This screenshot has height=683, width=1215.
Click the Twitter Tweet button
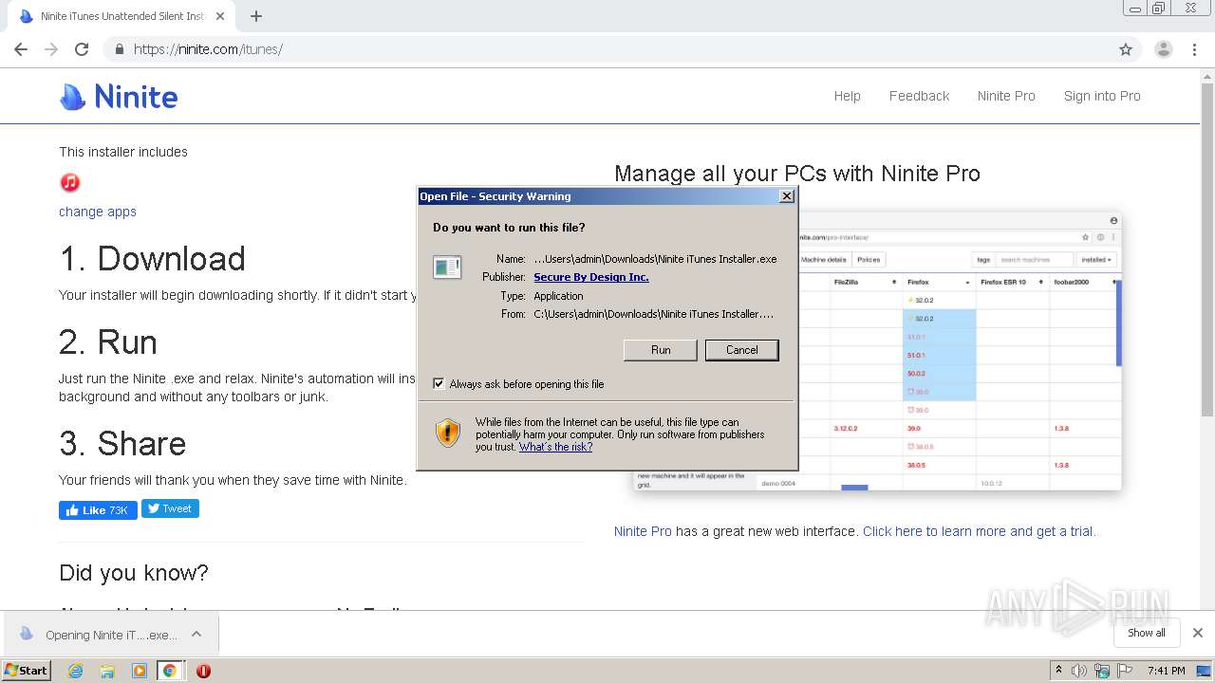[x=170, y=508]
